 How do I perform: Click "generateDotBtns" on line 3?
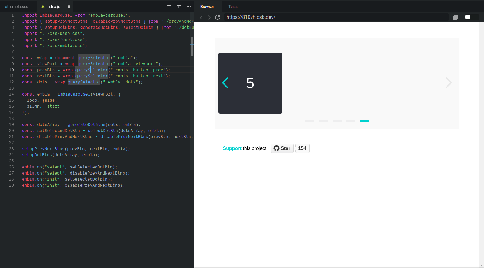click(x=99, y=27)
